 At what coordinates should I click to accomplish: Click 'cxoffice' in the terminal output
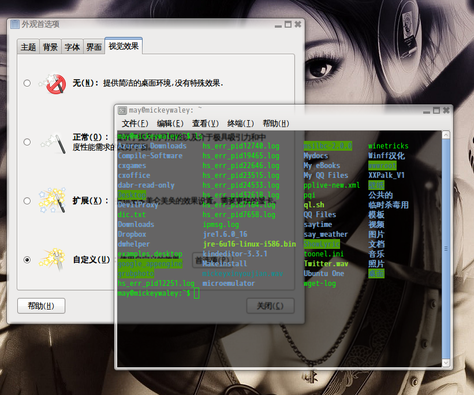pos(134,176)
